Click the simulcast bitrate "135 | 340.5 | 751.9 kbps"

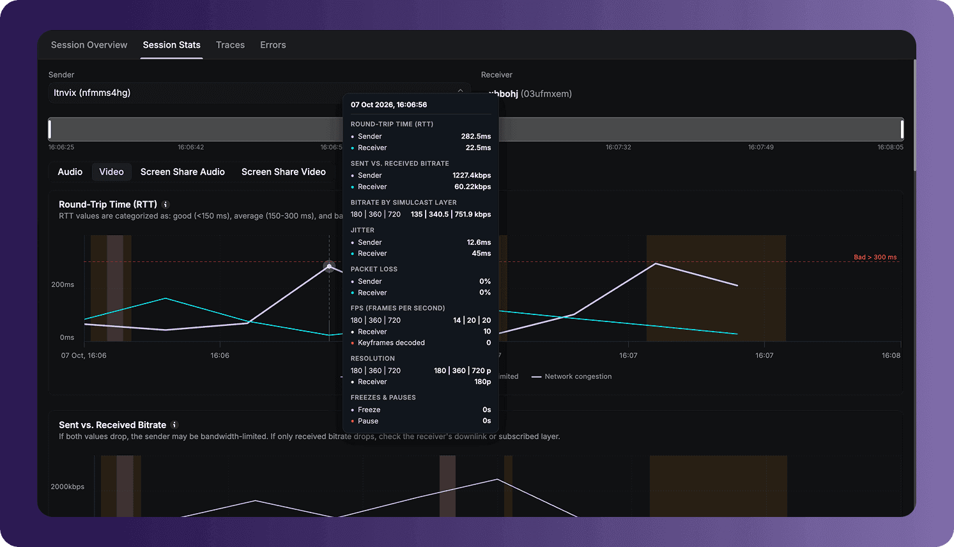(x=451, y=214)
